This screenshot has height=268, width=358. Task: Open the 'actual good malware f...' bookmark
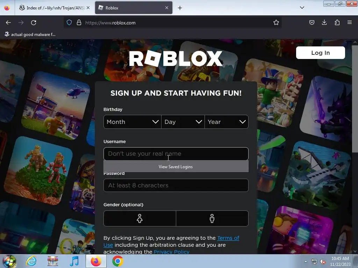[30, 35]
